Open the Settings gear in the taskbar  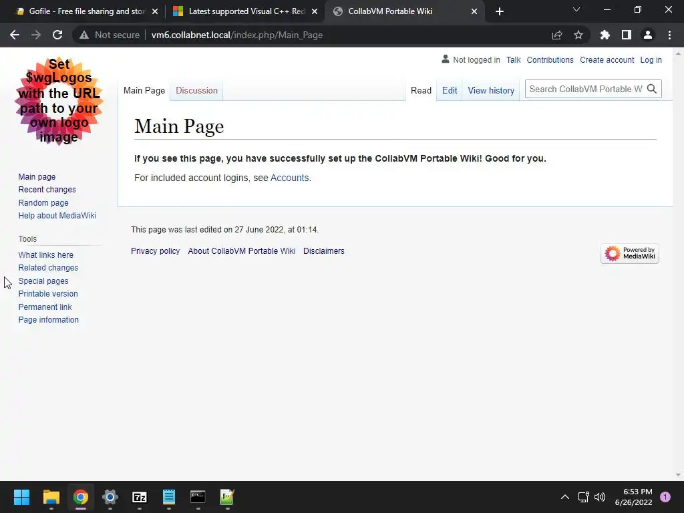point(110,497)
